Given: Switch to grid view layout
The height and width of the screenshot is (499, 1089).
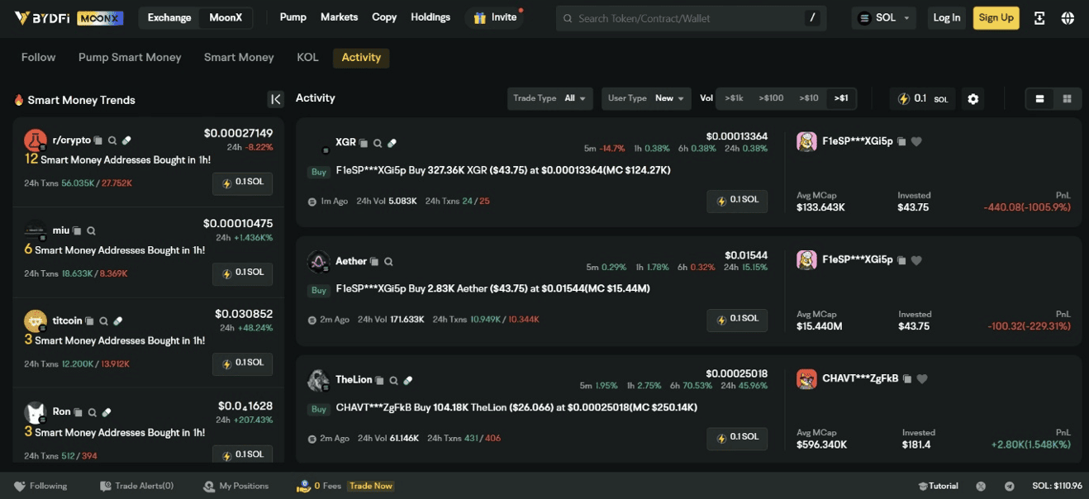Looking at the screenshot, I should tap(1067, 99).
